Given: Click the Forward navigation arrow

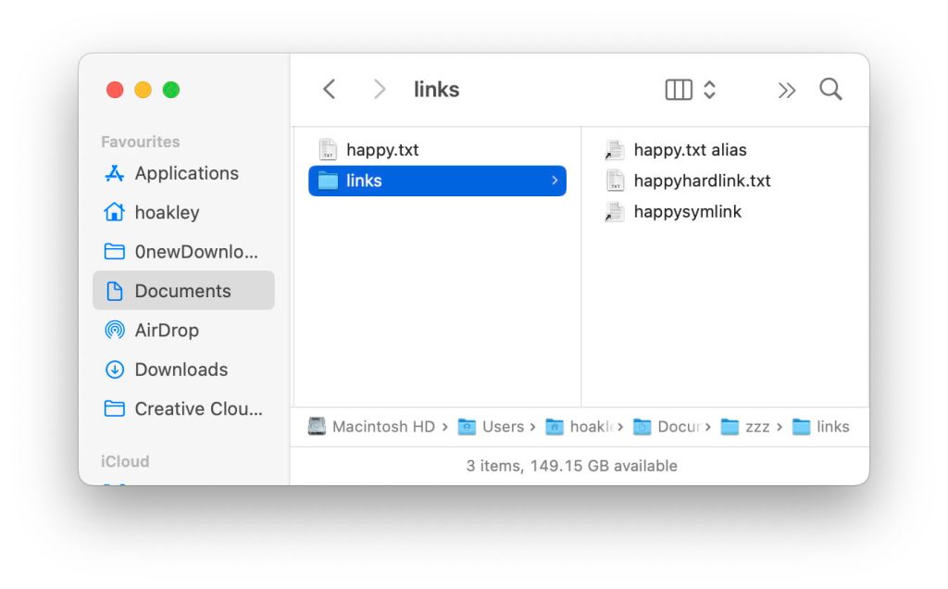Looking at the screenshot, I should 379,89.
